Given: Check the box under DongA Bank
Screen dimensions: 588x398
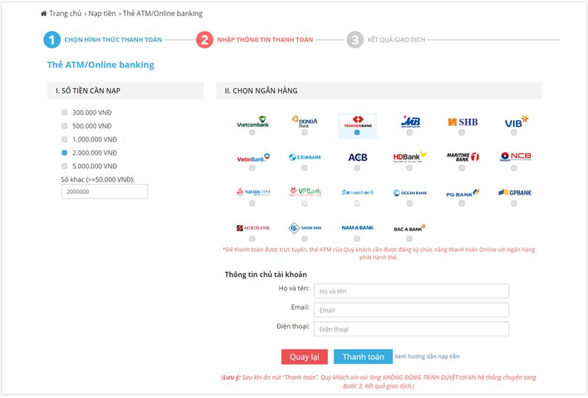Looking at the screenshot, I should click(x=304, y=134).
